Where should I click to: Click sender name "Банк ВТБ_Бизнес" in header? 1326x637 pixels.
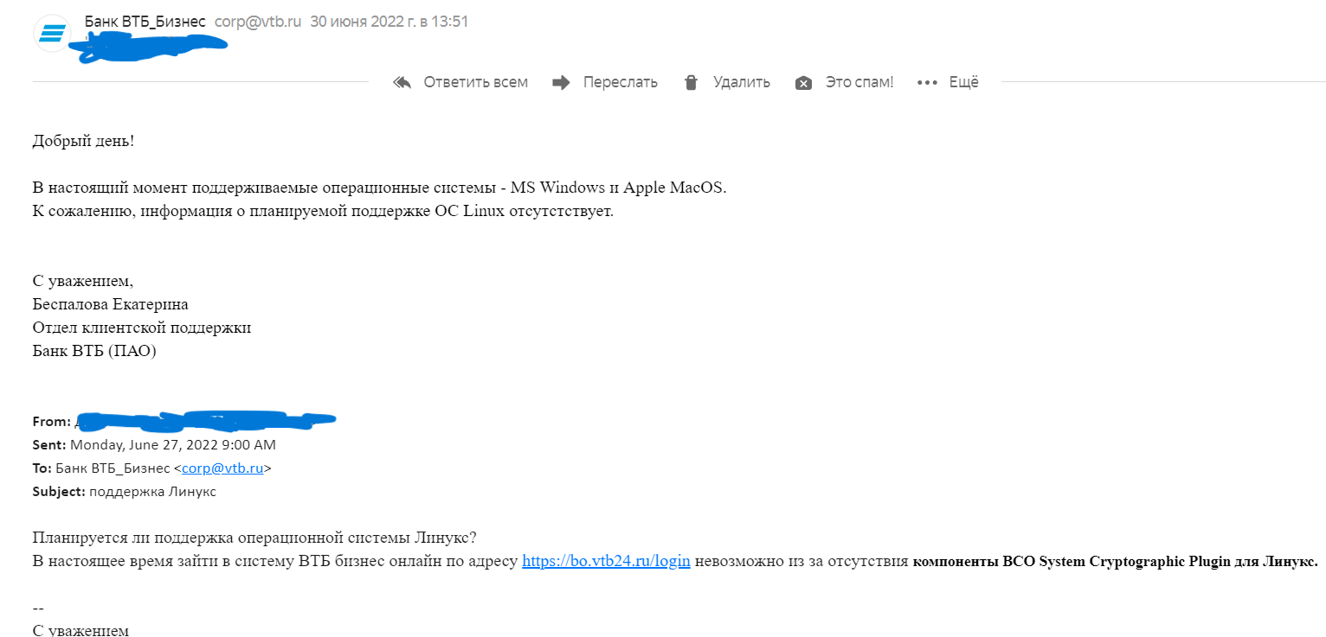click(145, 22)
